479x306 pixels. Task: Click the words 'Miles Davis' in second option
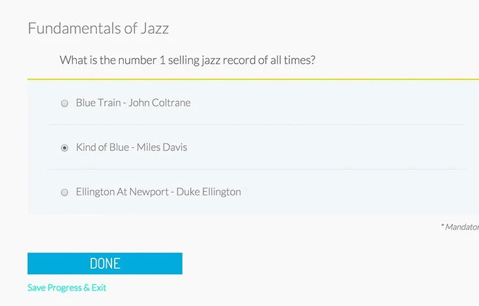pos(162,147)
